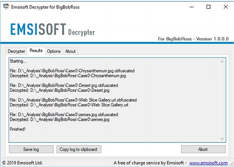
Task: Click the Abort button
Action: (x=203, y=149)
